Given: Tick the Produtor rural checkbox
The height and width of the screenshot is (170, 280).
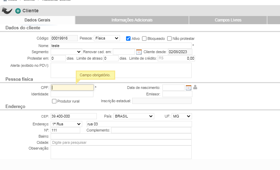Looking at the screenshot, I should click(x=54, y=101).
